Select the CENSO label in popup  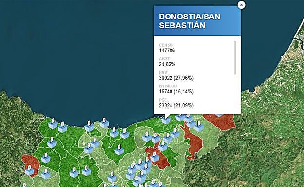coord(166,45)
